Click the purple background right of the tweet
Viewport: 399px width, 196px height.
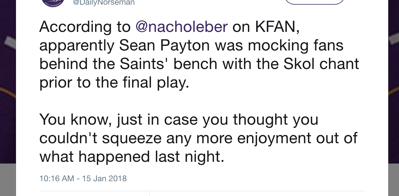393,81
